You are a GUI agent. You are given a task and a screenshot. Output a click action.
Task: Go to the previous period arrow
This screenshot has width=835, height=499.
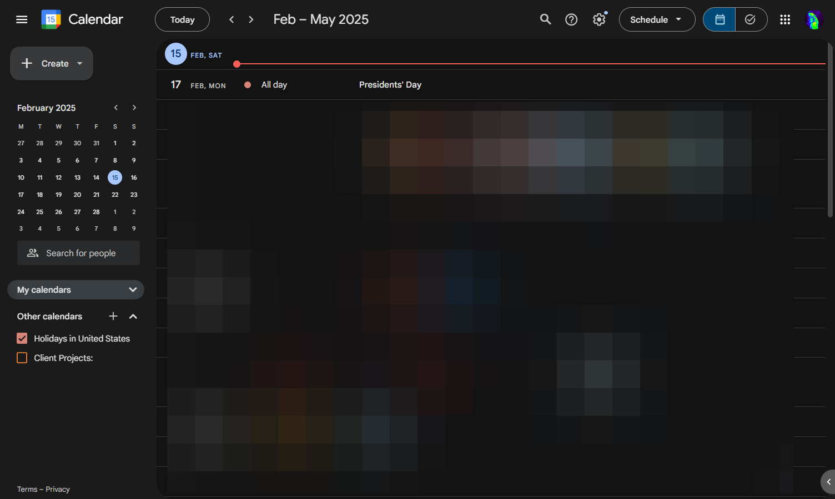[x=232, y=19]
